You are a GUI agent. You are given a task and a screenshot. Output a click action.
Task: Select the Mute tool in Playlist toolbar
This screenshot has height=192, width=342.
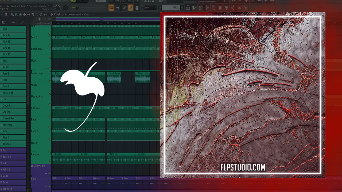(25, 14)
